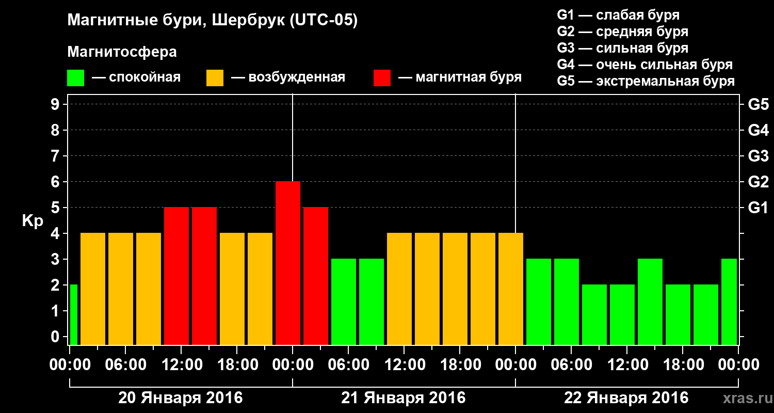Click the date label '22 Января 2016'
774x413 pixels.
626,398
